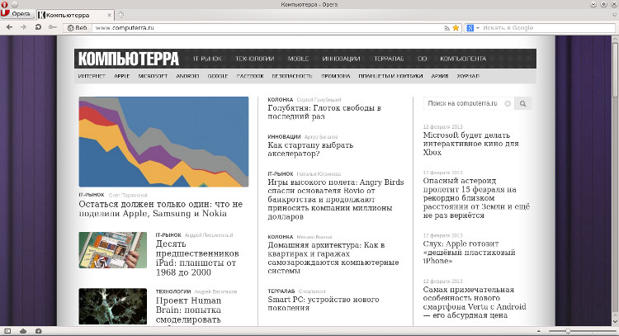This screenshot has width=619, height=336.
Task: Open view options arrow beside zoom slider
Action: [539, 331]
